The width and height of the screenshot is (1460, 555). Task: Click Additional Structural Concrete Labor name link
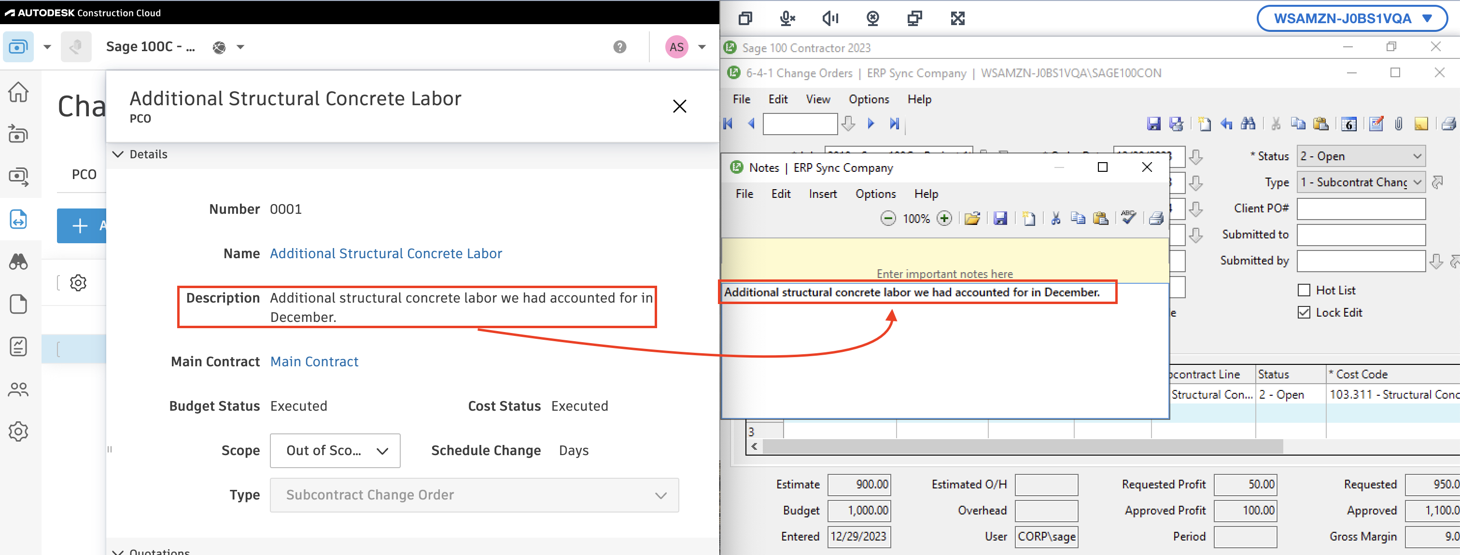coord(385,253)
